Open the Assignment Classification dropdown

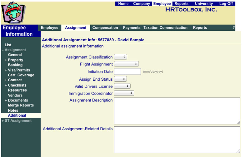point(120,57)
